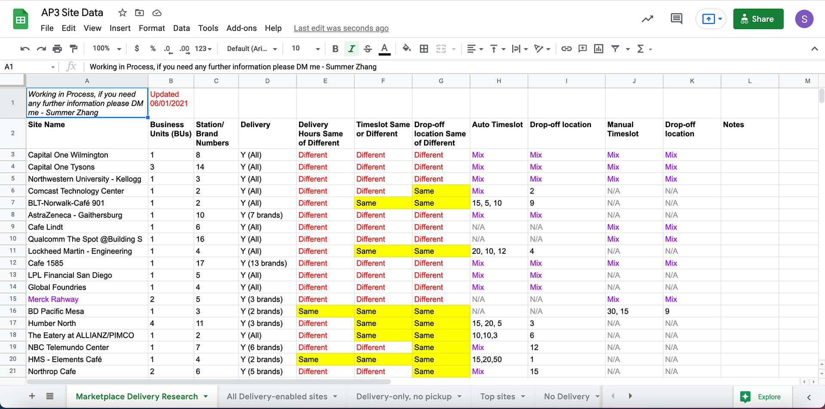Click the Redo arrow icon
The width and height of the screenshot is (825, 409).
[41, 49]
